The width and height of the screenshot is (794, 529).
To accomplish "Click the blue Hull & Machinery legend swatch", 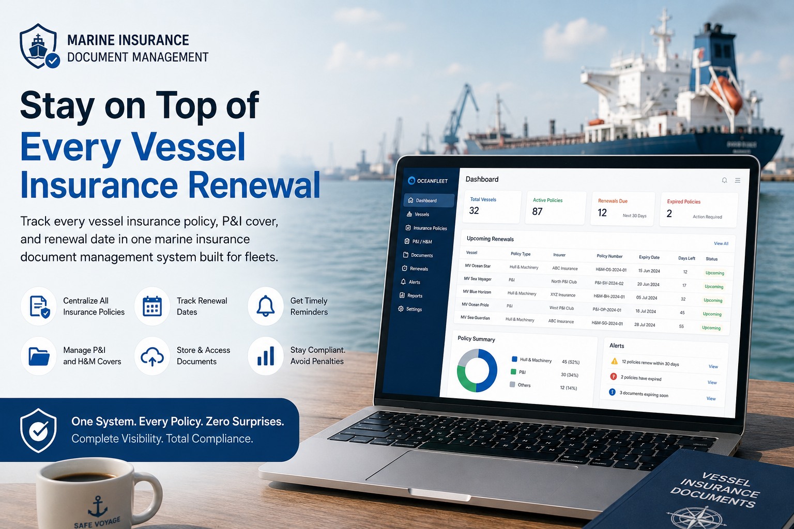I will pyautogui.click(x=514, y=359).
